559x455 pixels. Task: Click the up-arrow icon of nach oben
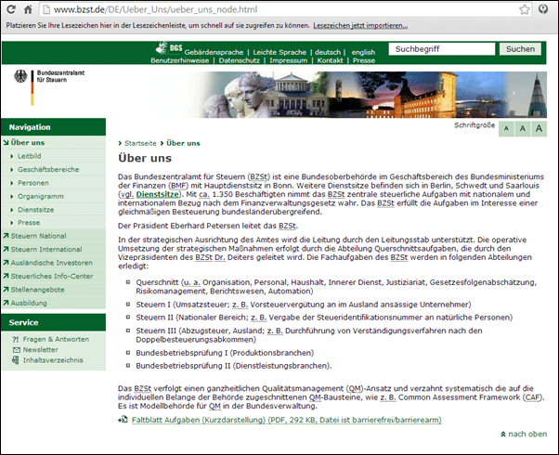(503, 435)
